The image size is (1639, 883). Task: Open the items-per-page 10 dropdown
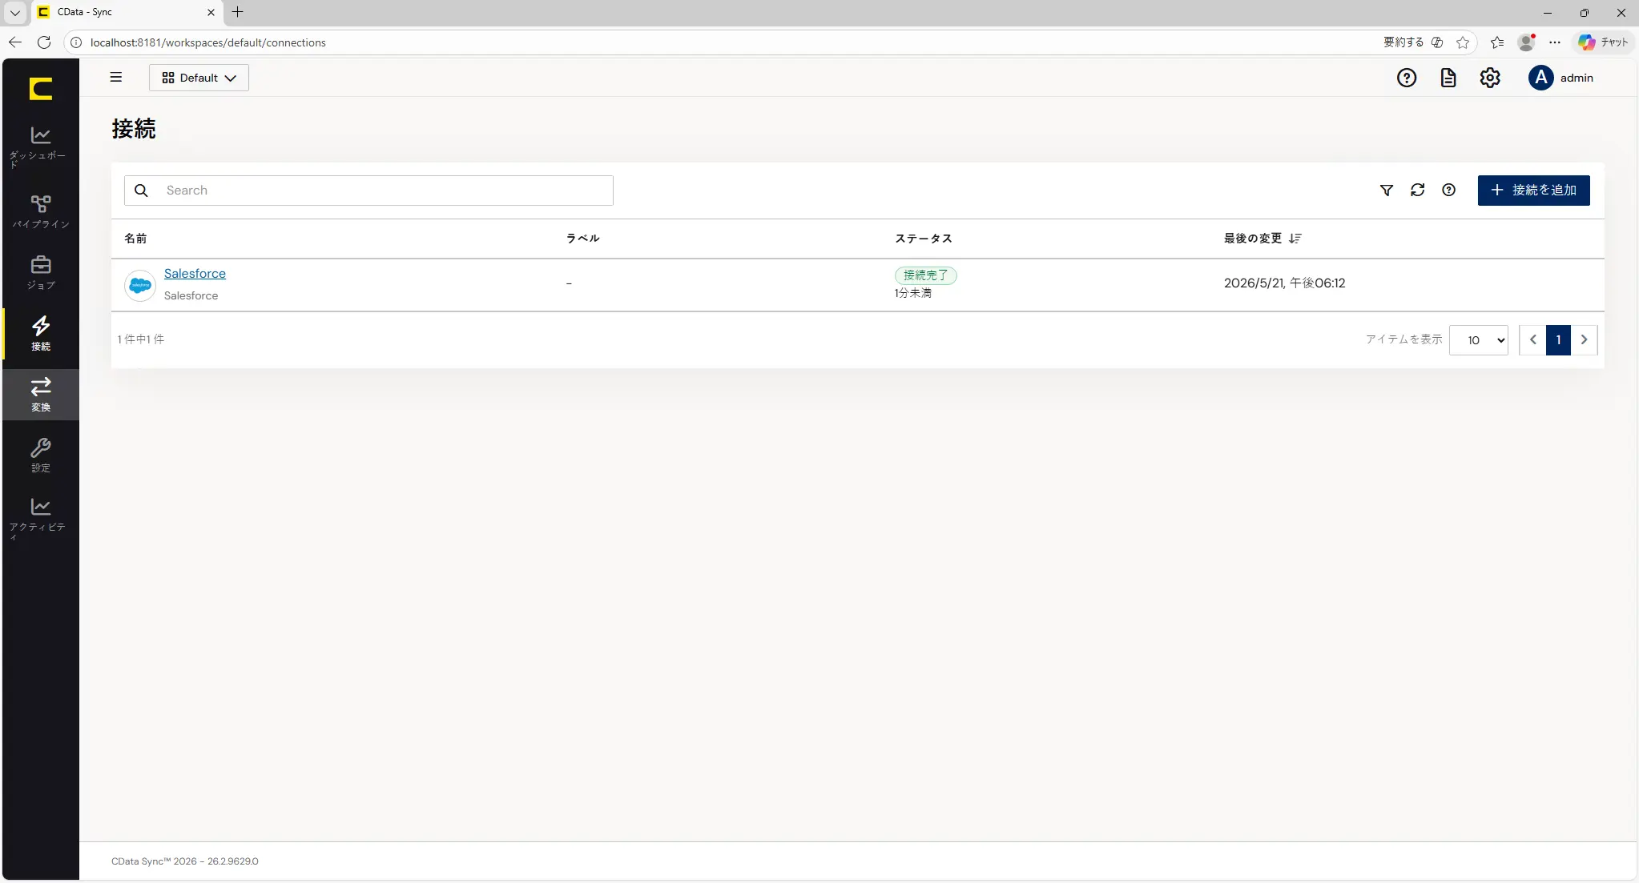click(1479, 340)
